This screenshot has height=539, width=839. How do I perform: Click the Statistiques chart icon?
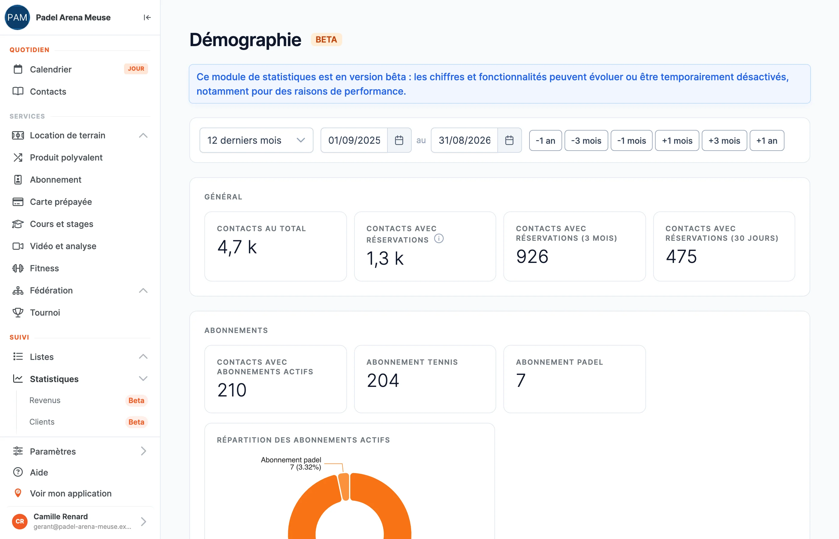pos(18,379)
